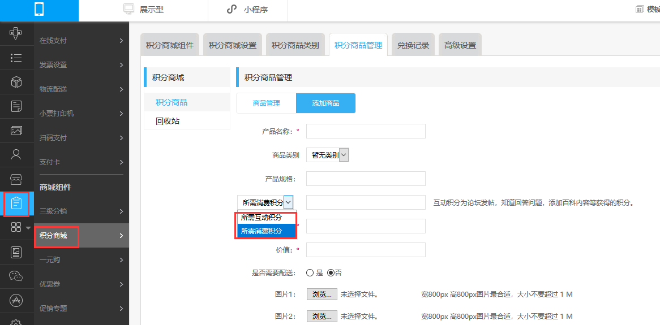Open the 3D box product icon
Screen dimensions: 660x325
click(x=16, y=82)
